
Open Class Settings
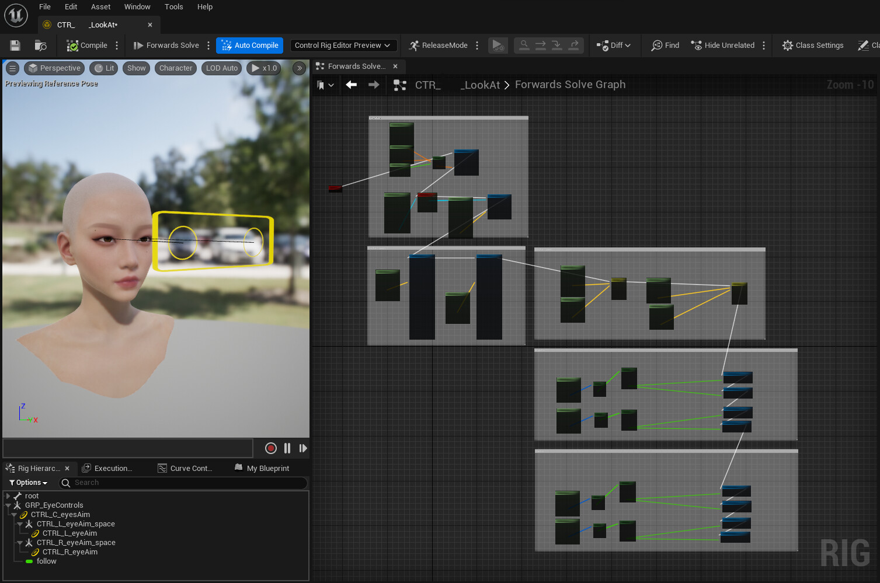tap(813, 46)
